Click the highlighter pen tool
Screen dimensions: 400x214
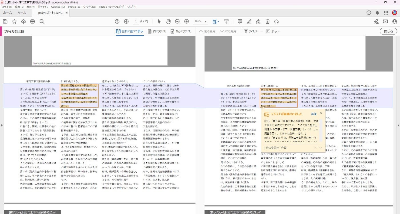[x=249, y=21]
